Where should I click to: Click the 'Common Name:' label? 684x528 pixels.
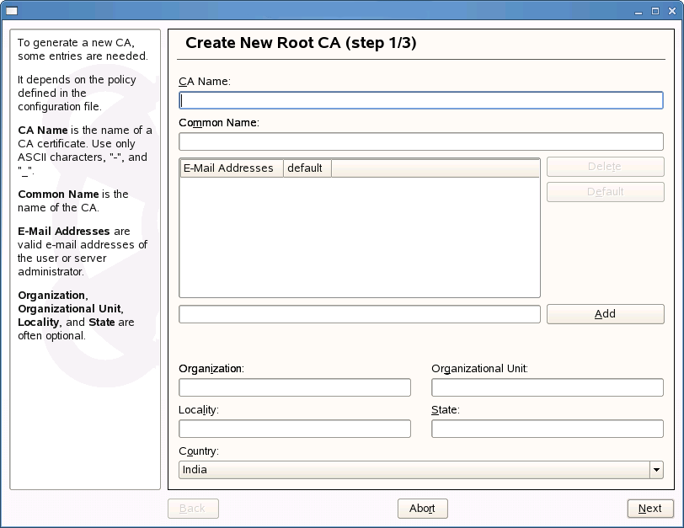[x=219, y=123]
